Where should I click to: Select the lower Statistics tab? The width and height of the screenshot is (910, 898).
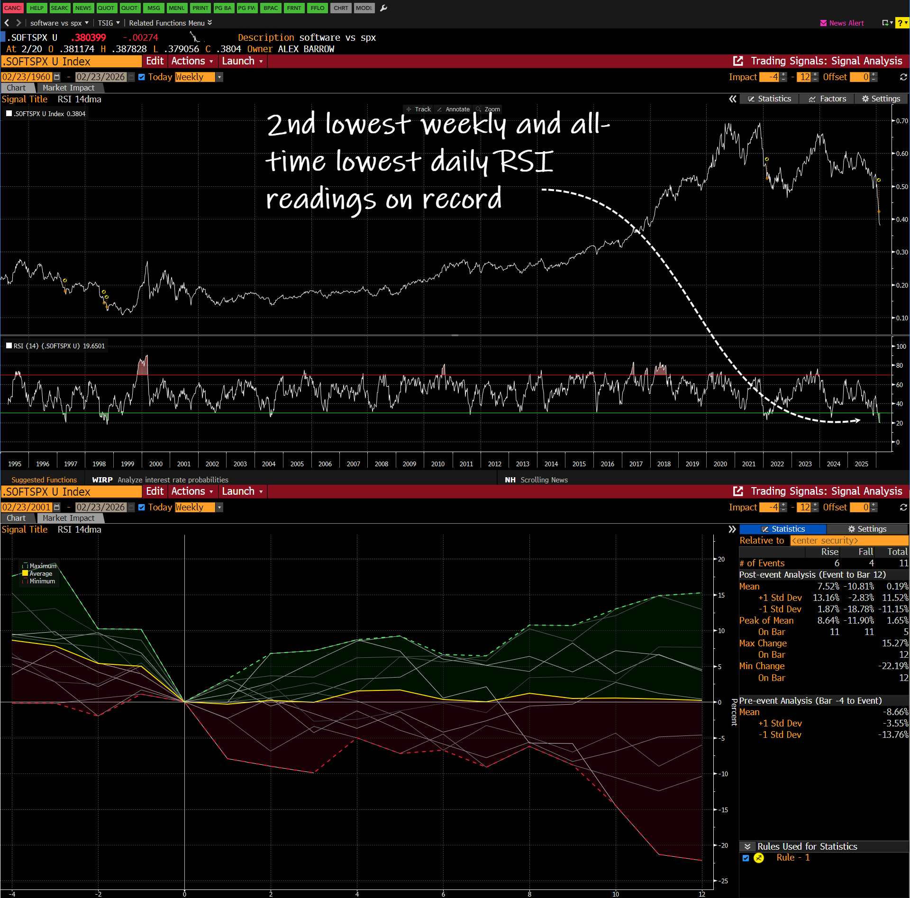[783, 529]
